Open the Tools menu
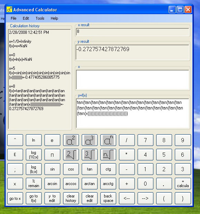200x214 pixels. pyautogui.click(x=40, y=18)
